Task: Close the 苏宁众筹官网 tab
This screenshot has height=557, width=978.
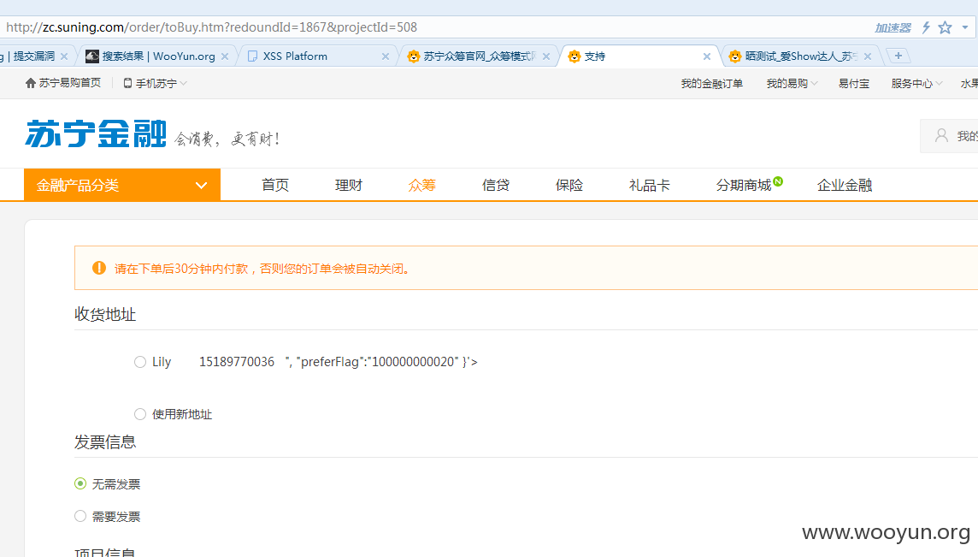Action: click(546, 56)
